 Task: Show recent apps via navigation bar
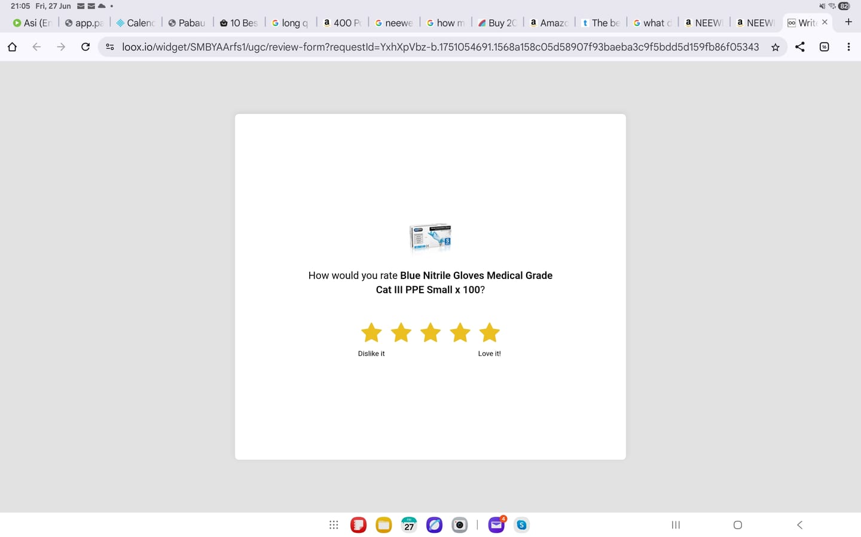676,525
